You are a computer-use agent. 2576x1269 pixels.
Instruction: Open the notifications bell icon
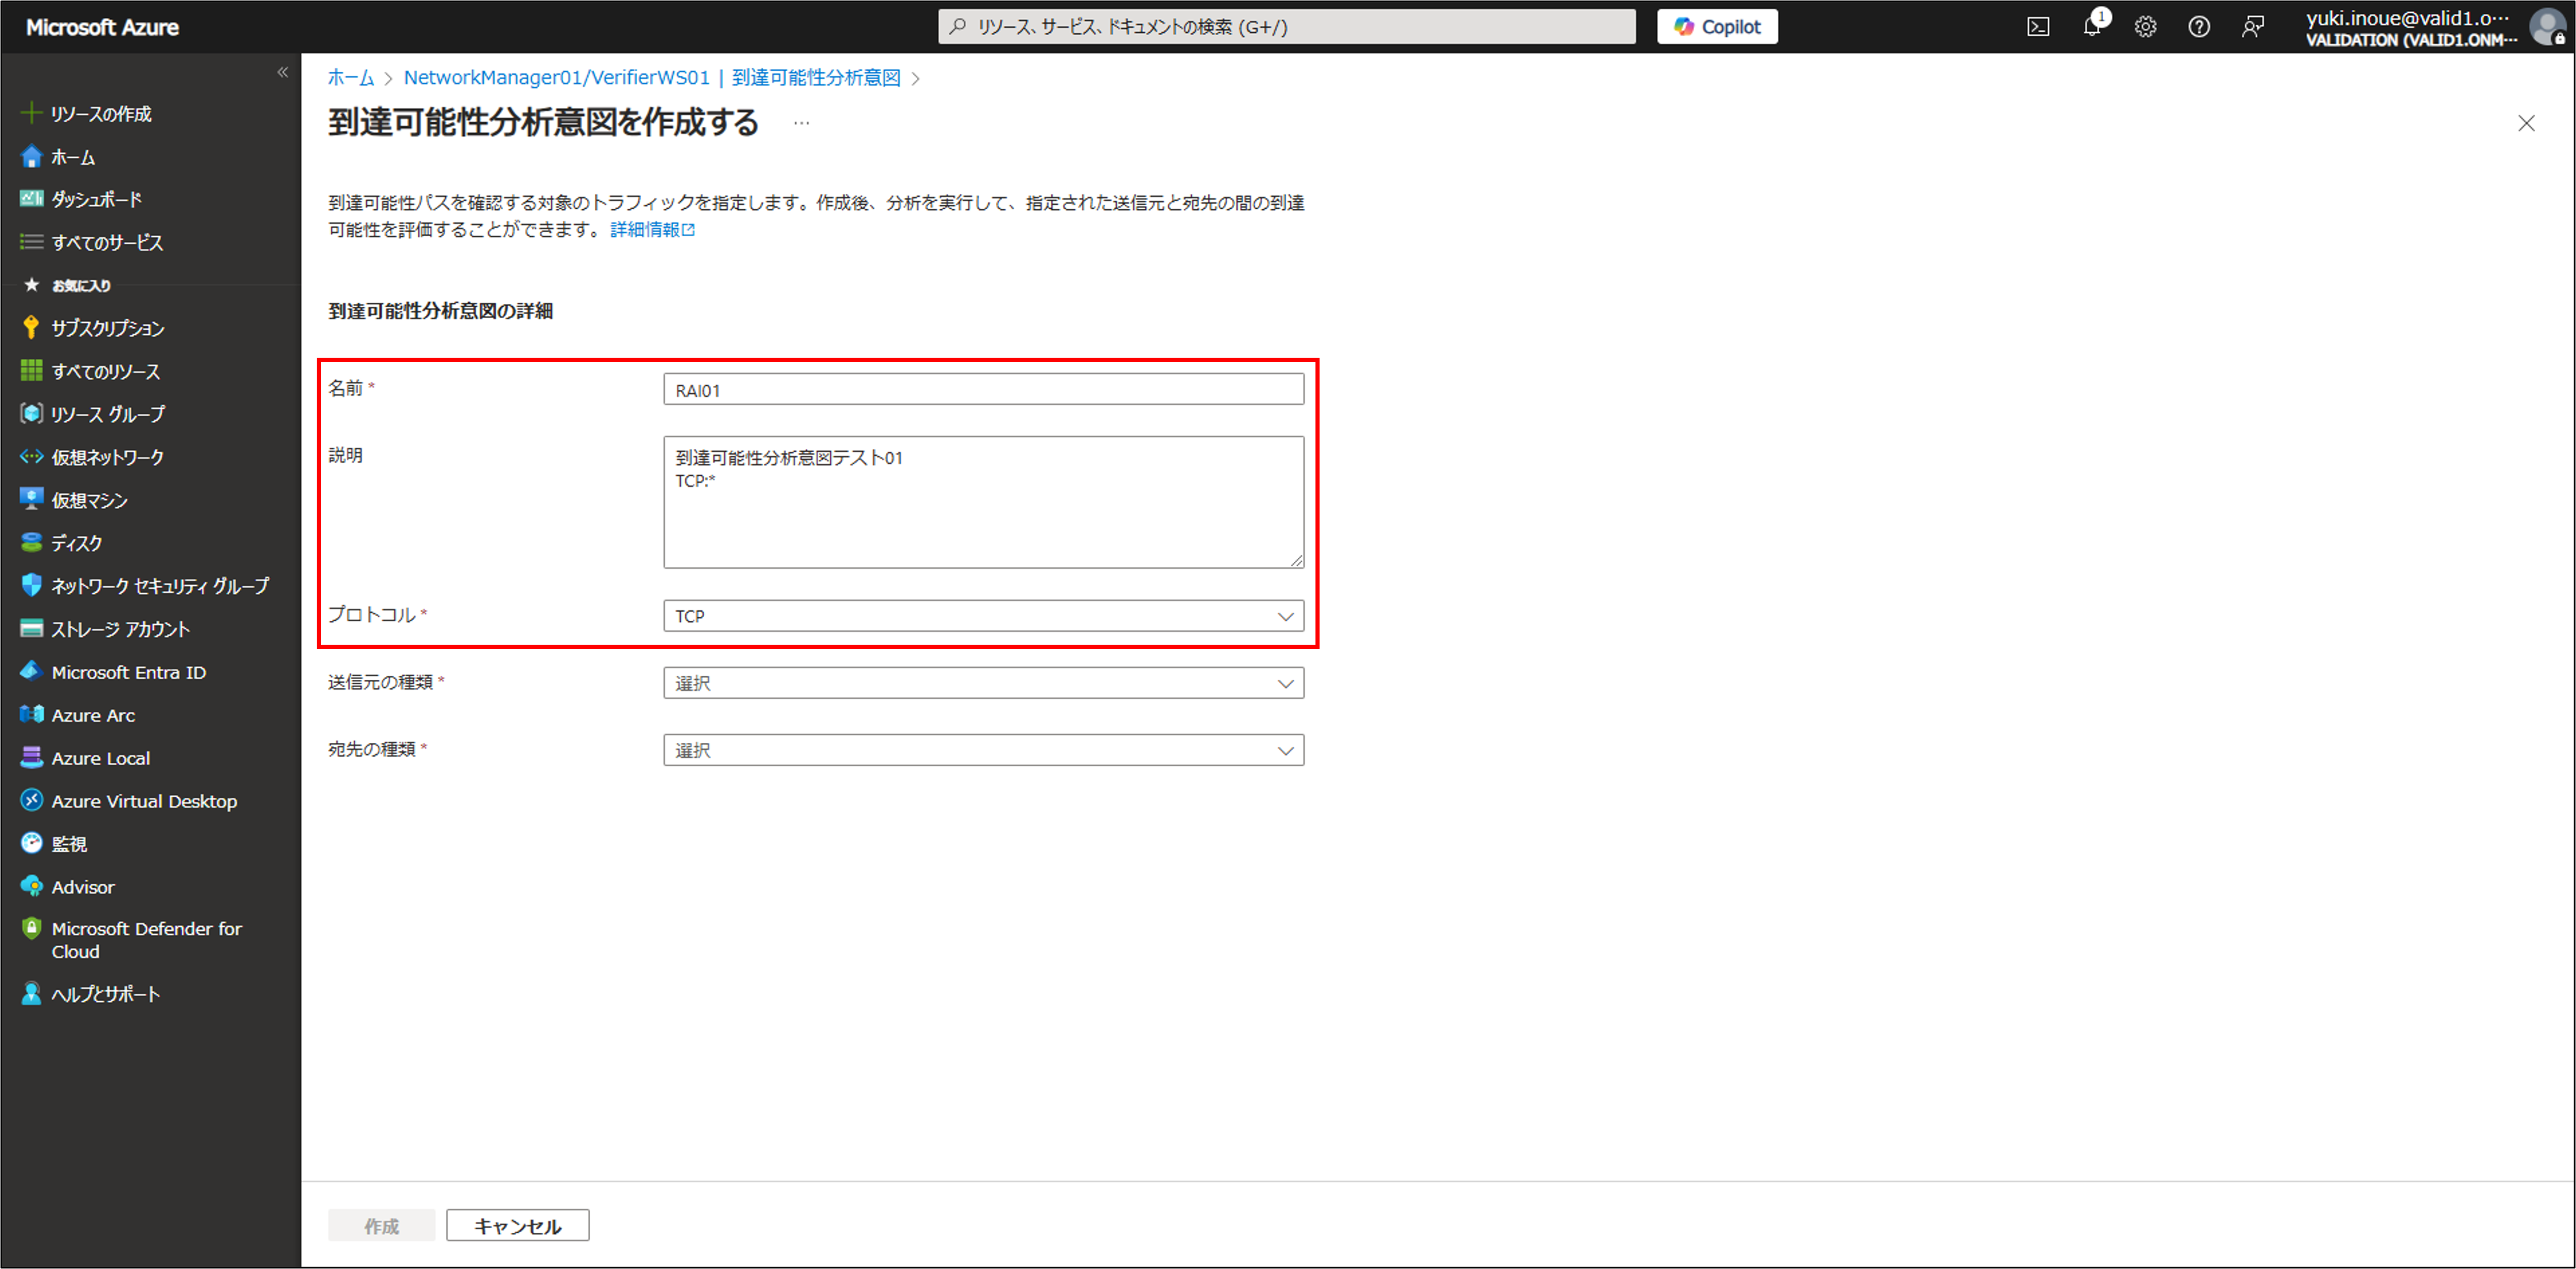coord(2091,27)
